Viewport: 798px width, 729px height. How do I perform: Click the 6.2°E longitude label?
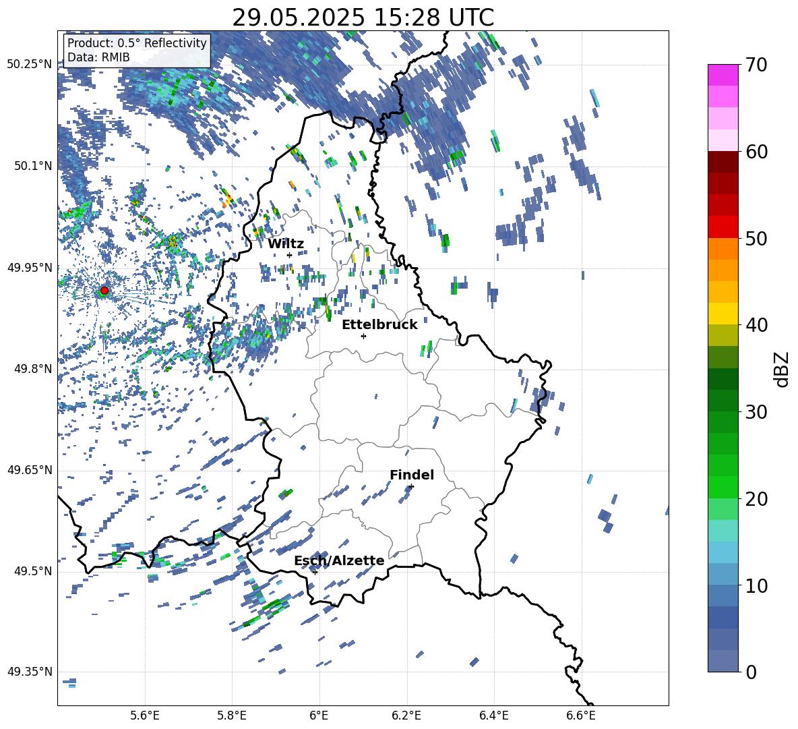pyautogui.click(x=406, y=716)
